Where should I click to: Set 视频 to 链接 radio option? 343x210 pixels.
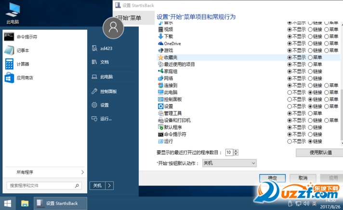point(310,29)
